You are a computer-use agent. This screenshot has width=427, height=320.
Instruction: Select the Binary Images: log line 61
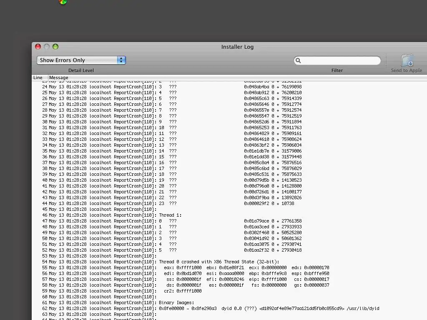[229, 302]
